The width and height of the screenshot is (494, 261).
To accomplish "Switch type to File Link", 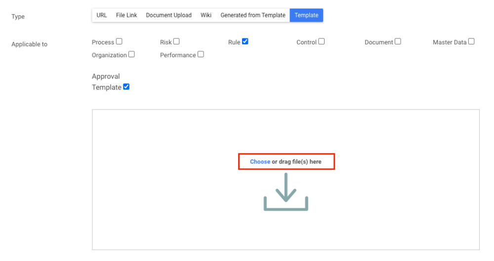I will [126, 15].
